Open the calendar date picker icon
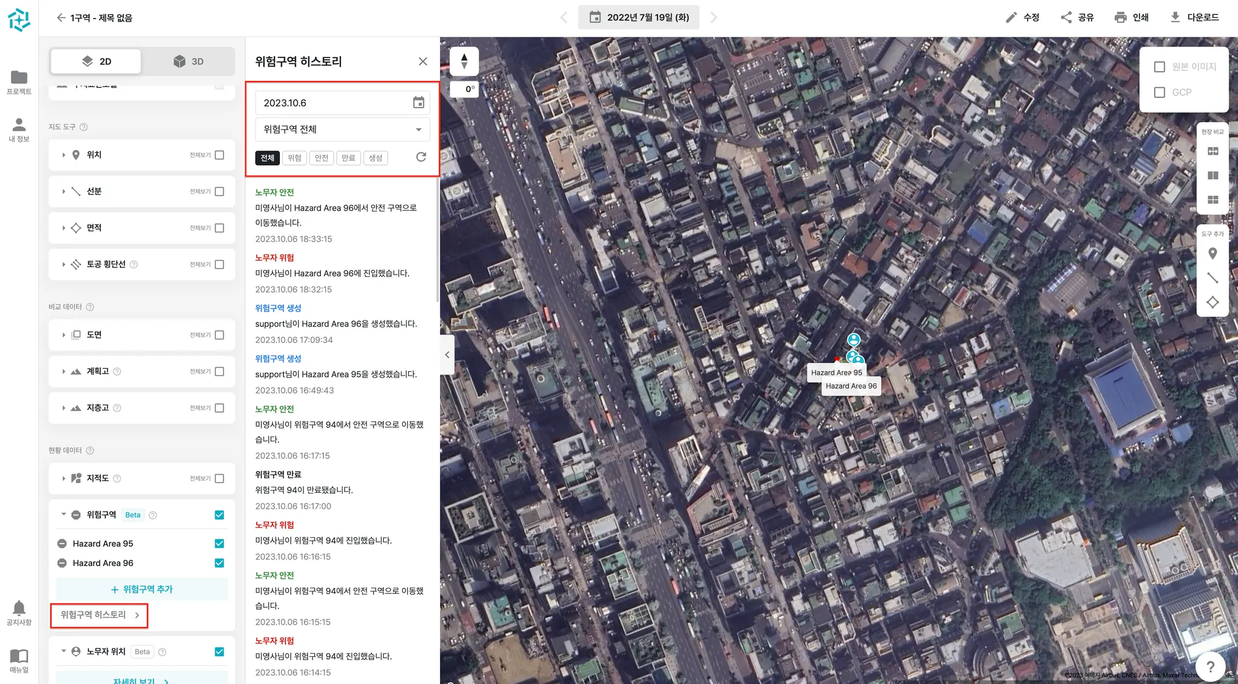Screen dimensions: 1238x684 [x=418, y=102]
